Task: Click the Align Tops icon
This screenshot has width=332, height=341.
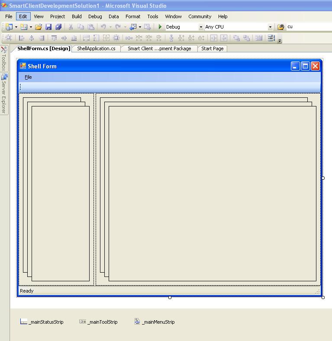Action: [54, 38]
